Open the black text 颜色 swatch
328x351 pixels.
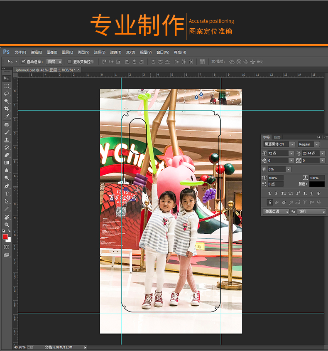[x=317, y=184]
